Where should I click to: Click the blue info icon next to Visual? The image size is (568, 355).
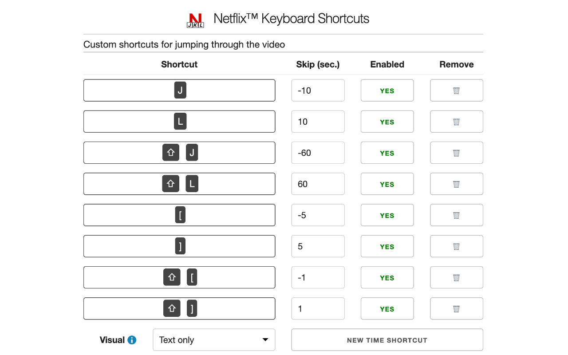coord(132,340)
